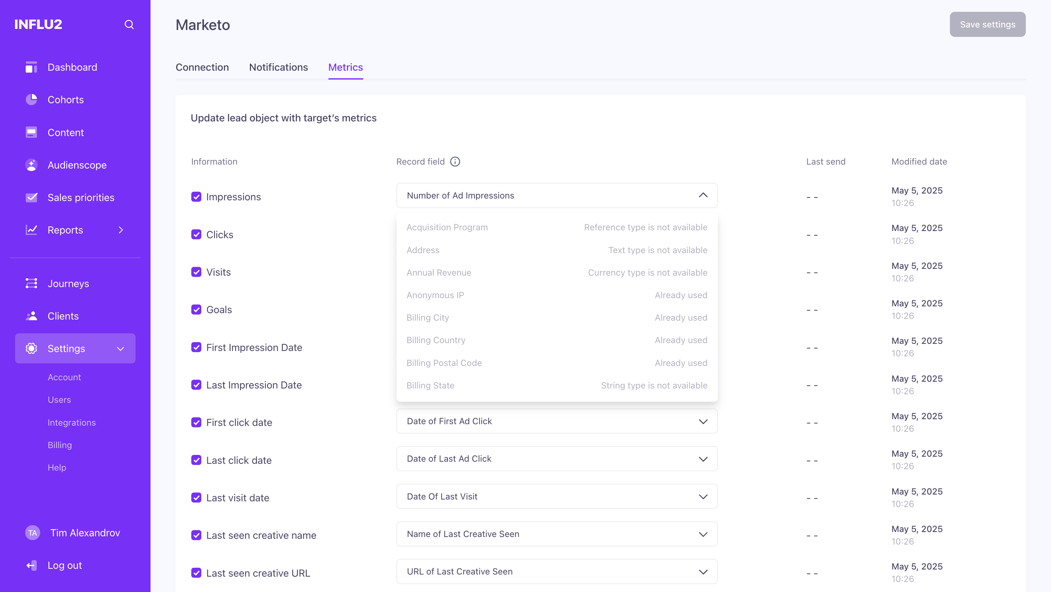This screenshot has width=1051, height=592.
Task: Select Billing City option in dropdown list
Action: coord(557,318)
